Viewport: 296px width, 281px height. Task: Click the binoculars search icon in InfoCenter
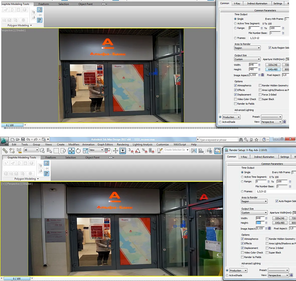[241, 140]
